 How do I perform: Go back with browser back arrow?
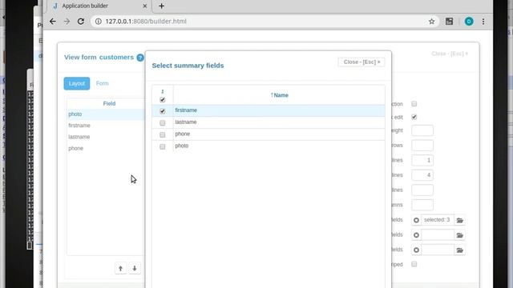click(x=53, y=22)
